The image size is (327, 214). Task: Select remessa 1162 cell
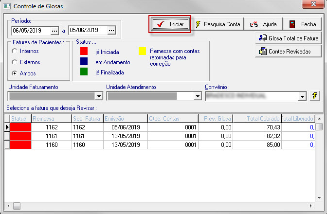(x=51, y=127)
